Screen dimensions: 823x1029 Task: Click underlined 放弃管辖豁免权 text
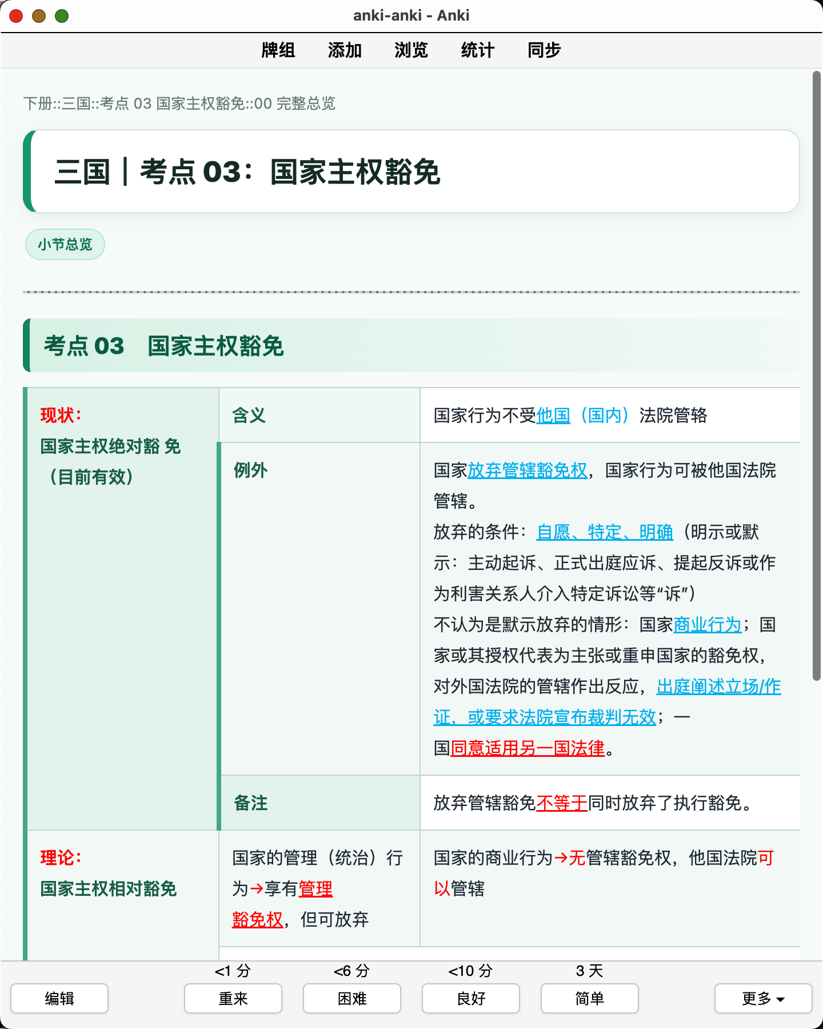pos(528,470)
